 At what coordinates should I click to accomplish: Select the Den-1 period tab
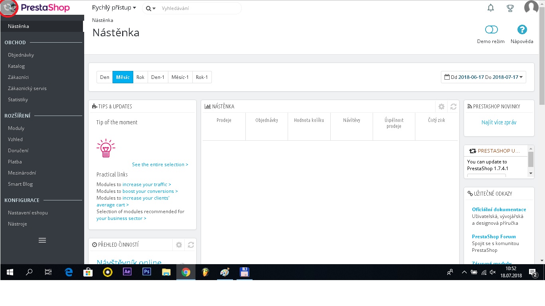tap(158, 77)
